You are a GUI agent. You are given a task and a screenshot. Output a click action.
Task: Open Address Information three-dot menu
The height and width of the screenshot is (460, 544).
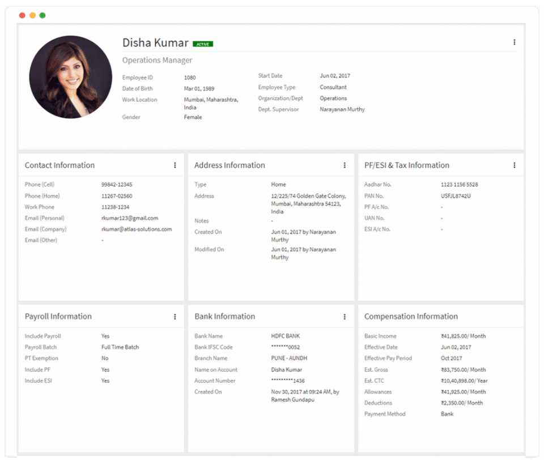(x=344, y=165)
